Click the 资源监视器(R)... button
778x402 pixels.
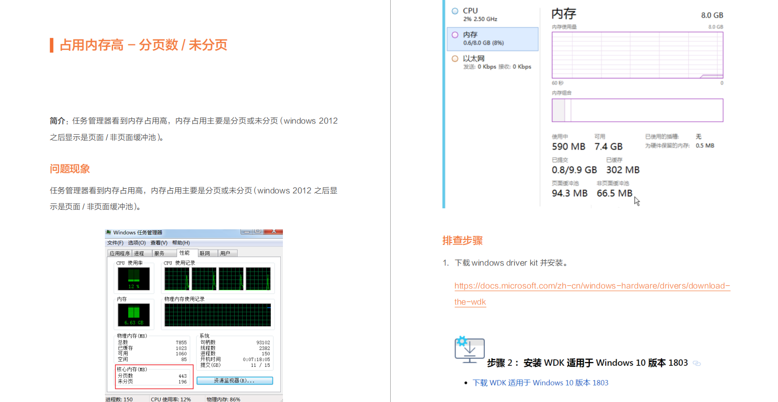pyautogui.click(x=235, y=381)
